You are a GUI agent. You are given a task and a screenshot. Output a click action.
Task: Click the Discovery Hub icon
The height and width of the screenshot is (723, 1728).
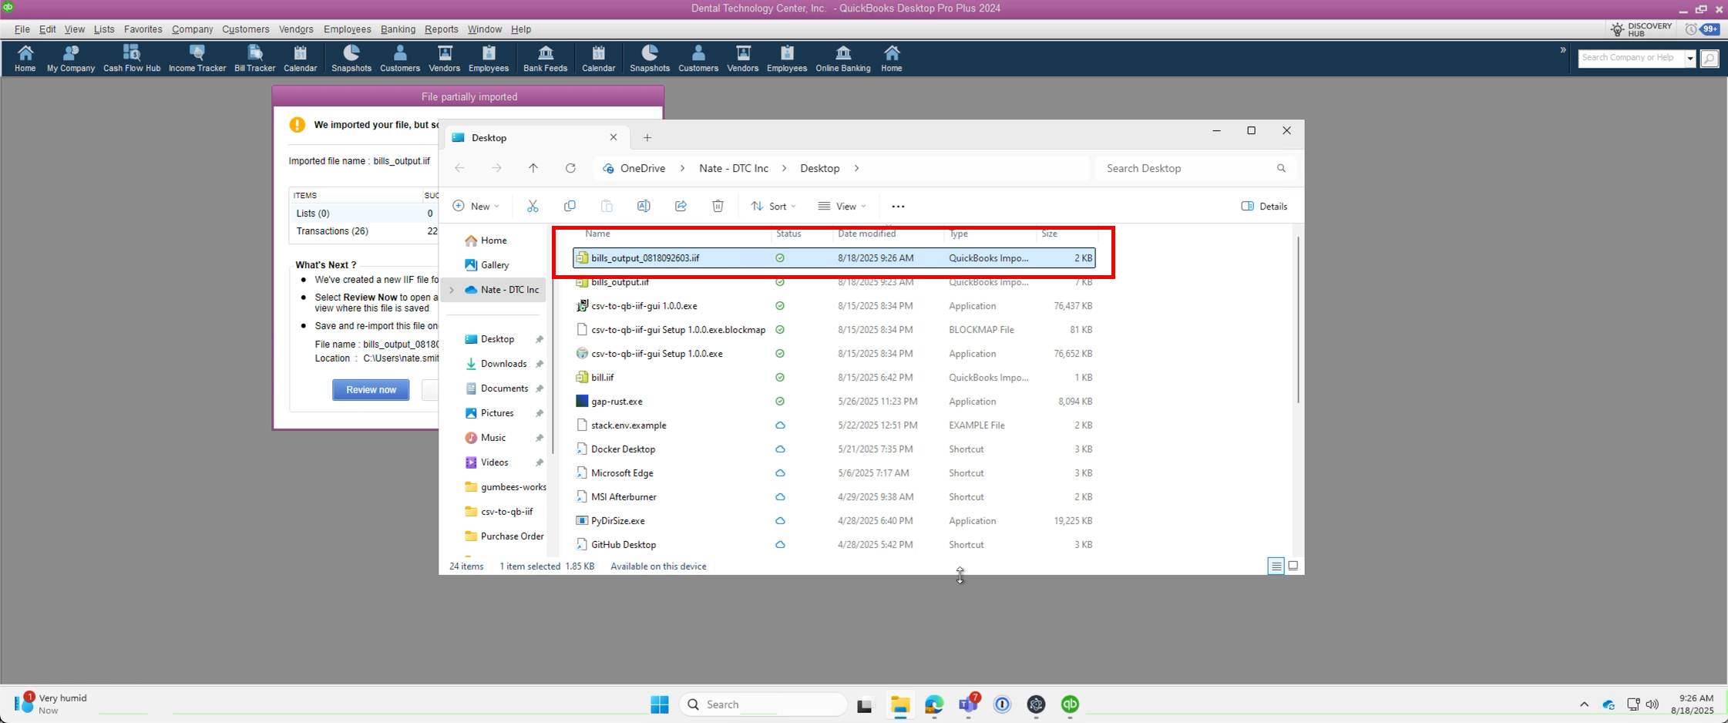pos(1641,29)
